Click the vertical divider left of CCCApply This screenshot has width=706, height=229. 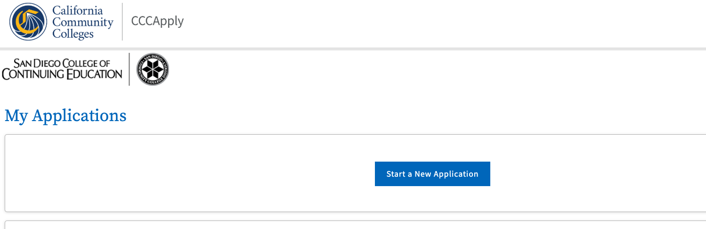pos(122,22)
